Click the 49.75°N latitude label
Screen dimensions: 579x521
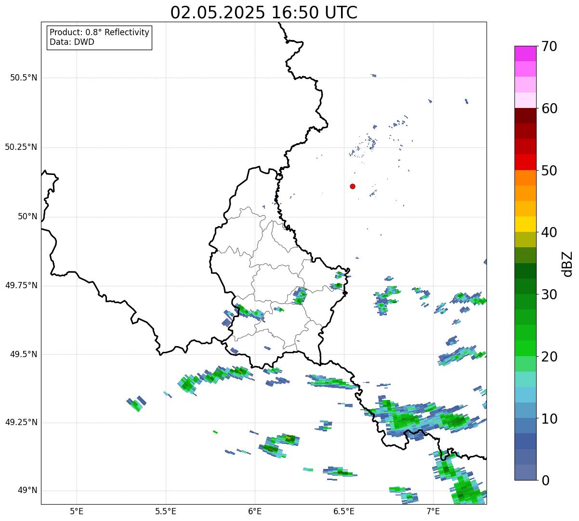[21, 285]
